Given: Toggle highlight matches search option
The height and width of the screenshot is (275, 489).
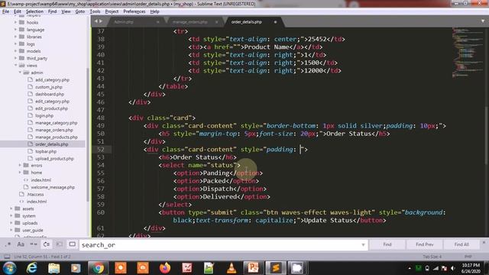Looking at the screenshot, I should pos(72,244).
